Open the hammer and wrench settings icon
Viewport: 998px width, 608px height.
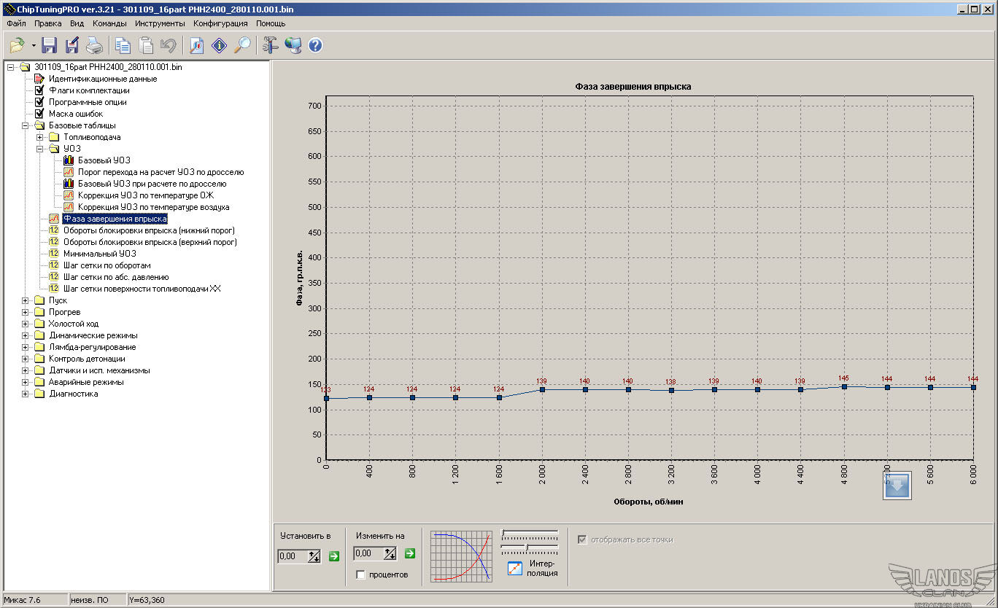click(x=271, y=46)
